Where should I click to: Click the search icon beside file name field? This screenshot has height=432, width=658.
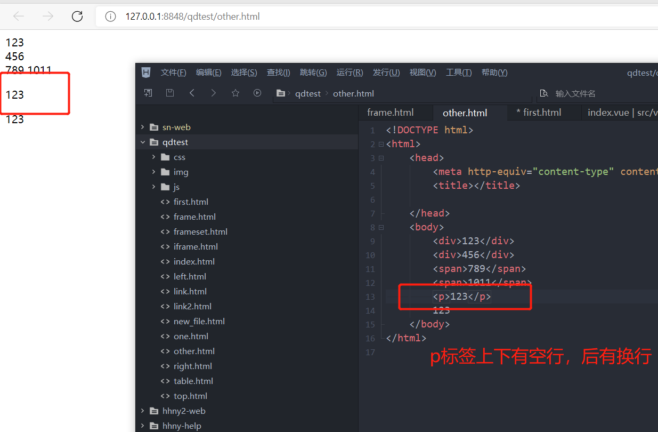544,93
